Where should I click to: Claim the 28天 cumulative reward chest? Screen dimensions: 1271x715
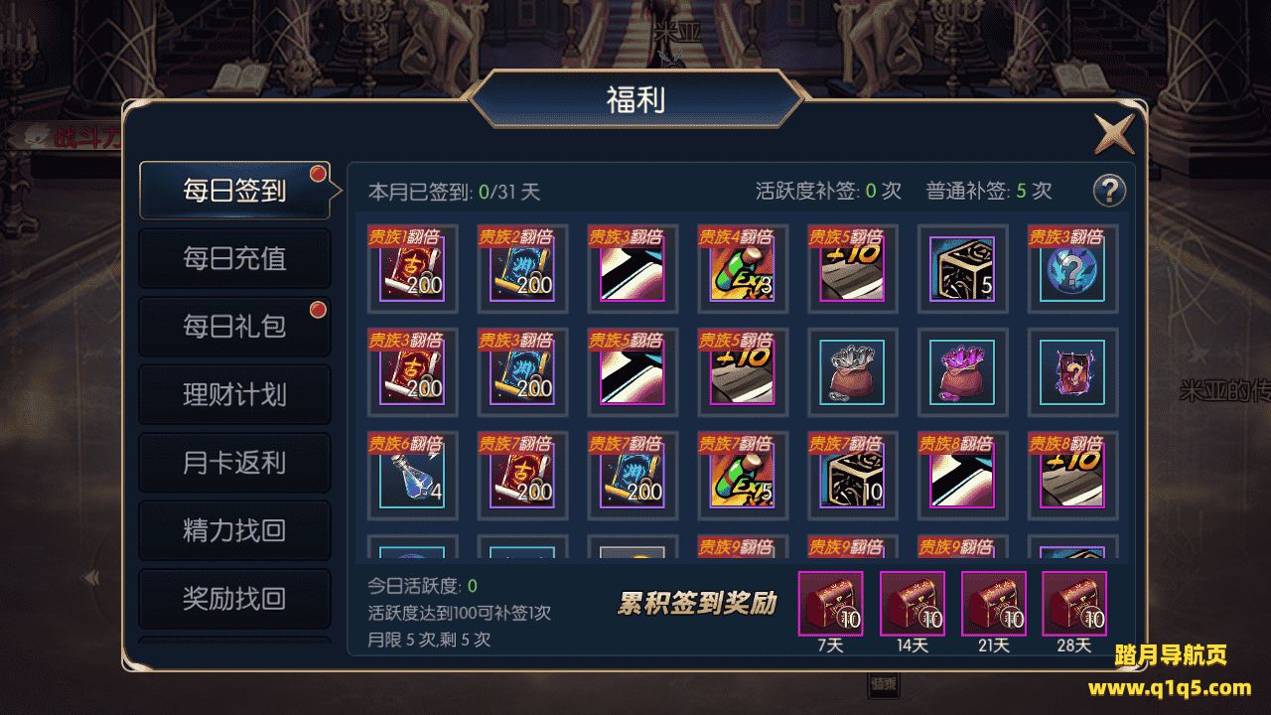click(x=1074, y=603)
